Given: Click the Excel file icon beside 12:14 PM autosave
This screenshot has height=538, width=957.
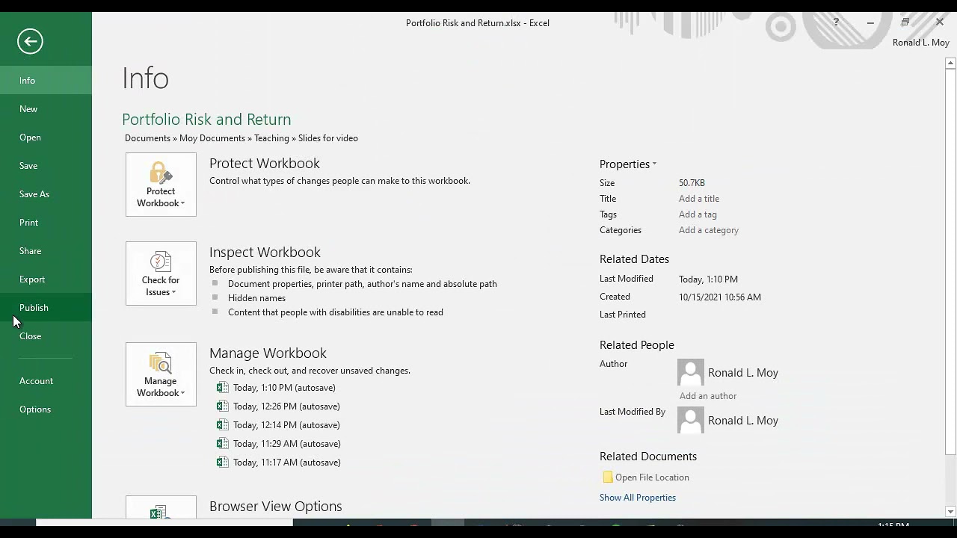Looking at the screenshot, I should tap(222, 424).
